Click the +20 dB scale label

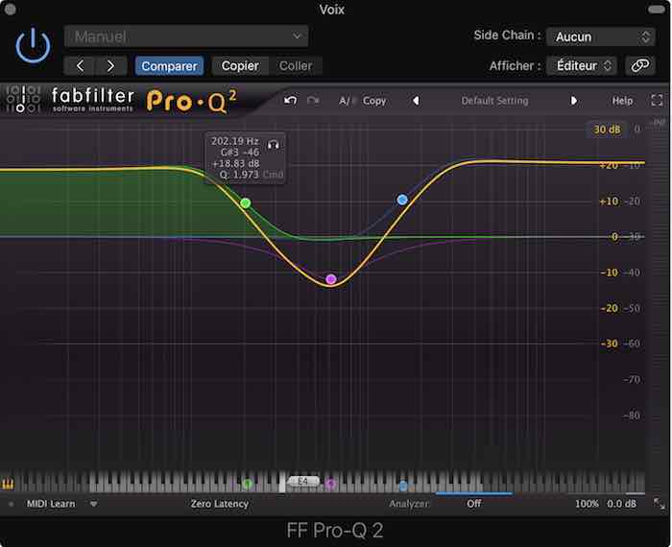pos(609,165)
